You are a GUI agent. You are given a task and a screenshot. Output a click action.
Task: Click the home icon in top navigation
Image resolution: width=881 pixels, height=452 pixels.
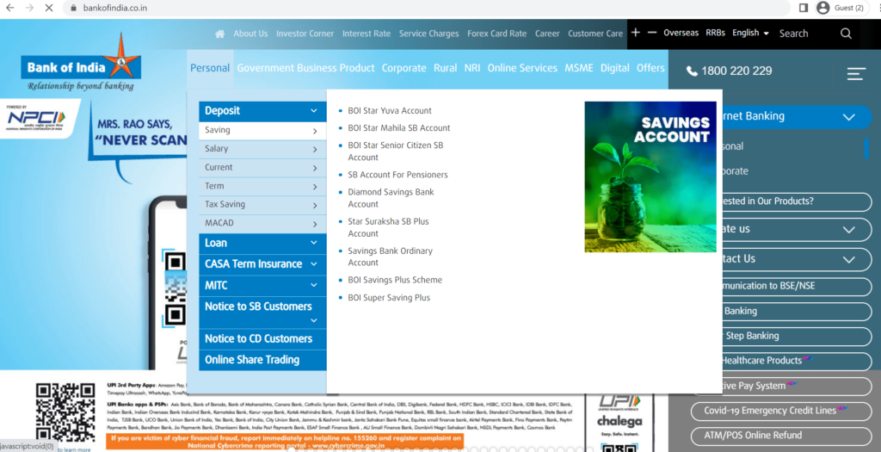pos(219,34)
